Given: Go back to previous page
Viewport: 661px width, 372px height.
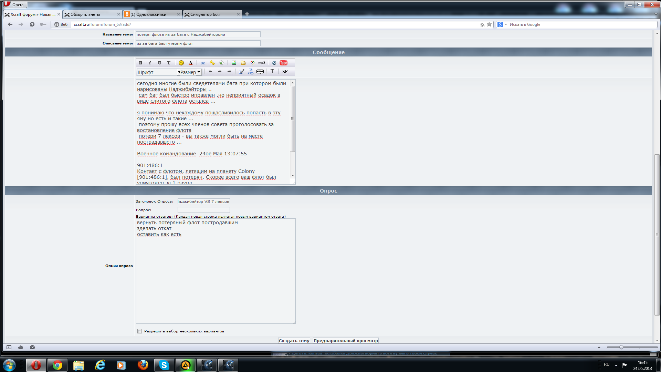Looking at the screenshot, I should pyautogui.click(x=10, y=24).
